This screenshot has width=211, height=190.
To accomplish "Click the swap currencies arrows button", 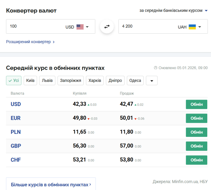I will tap(107, 27).
